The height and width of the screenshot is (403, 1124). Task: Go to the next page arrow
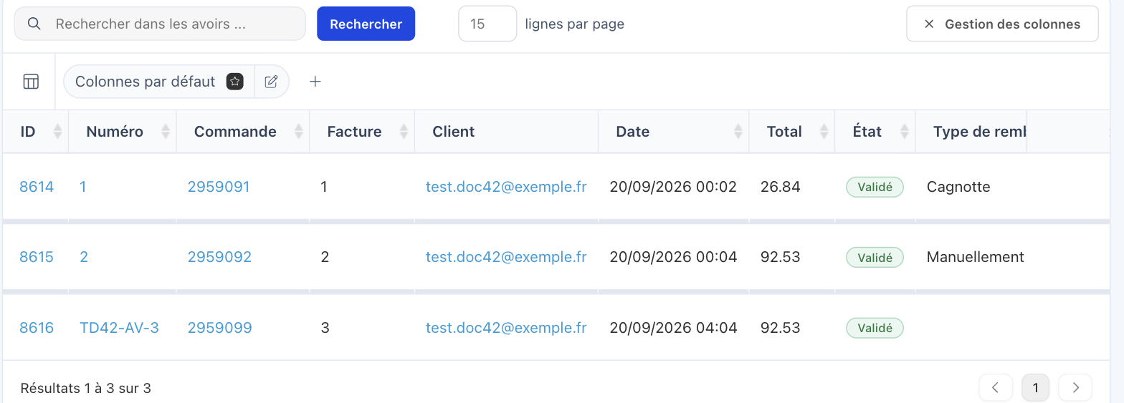point(1075,388)
